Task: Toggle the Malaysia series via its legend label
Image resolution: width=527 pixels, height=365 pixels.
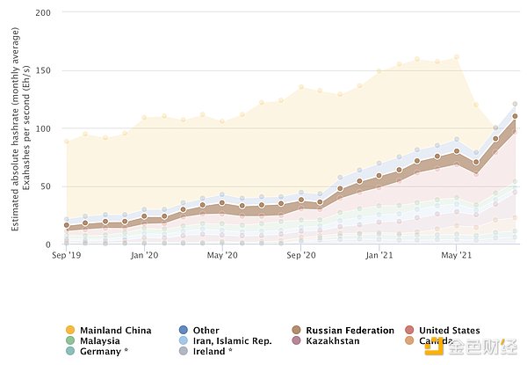Action: point(102,340)
